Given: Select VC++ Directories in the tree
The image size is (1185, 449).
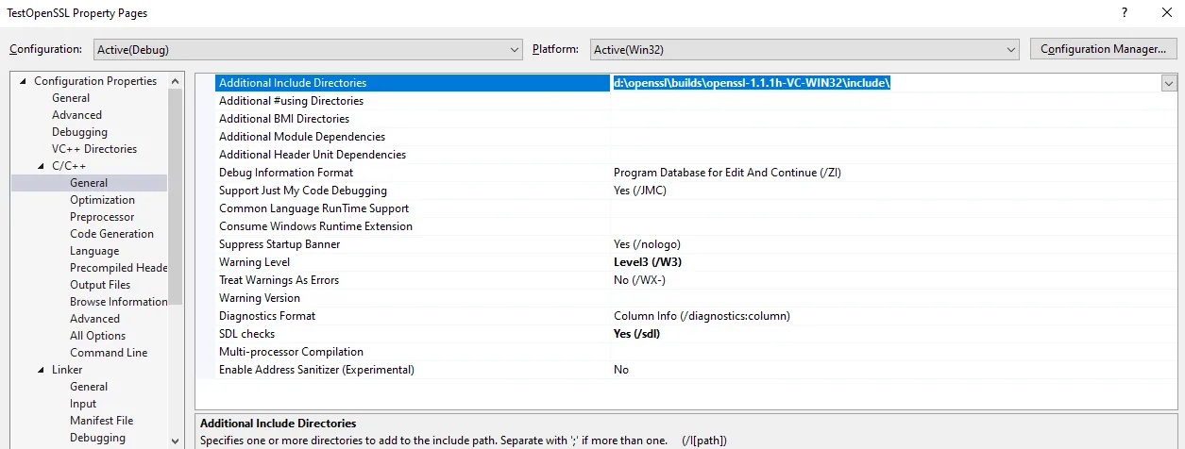Looking at the screenshot, I should tap(94, 149).
